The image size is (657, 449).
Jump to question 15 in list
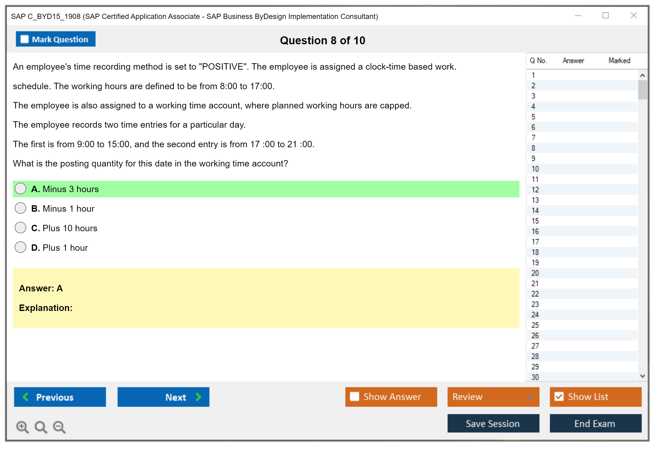(x=535, y=221)
